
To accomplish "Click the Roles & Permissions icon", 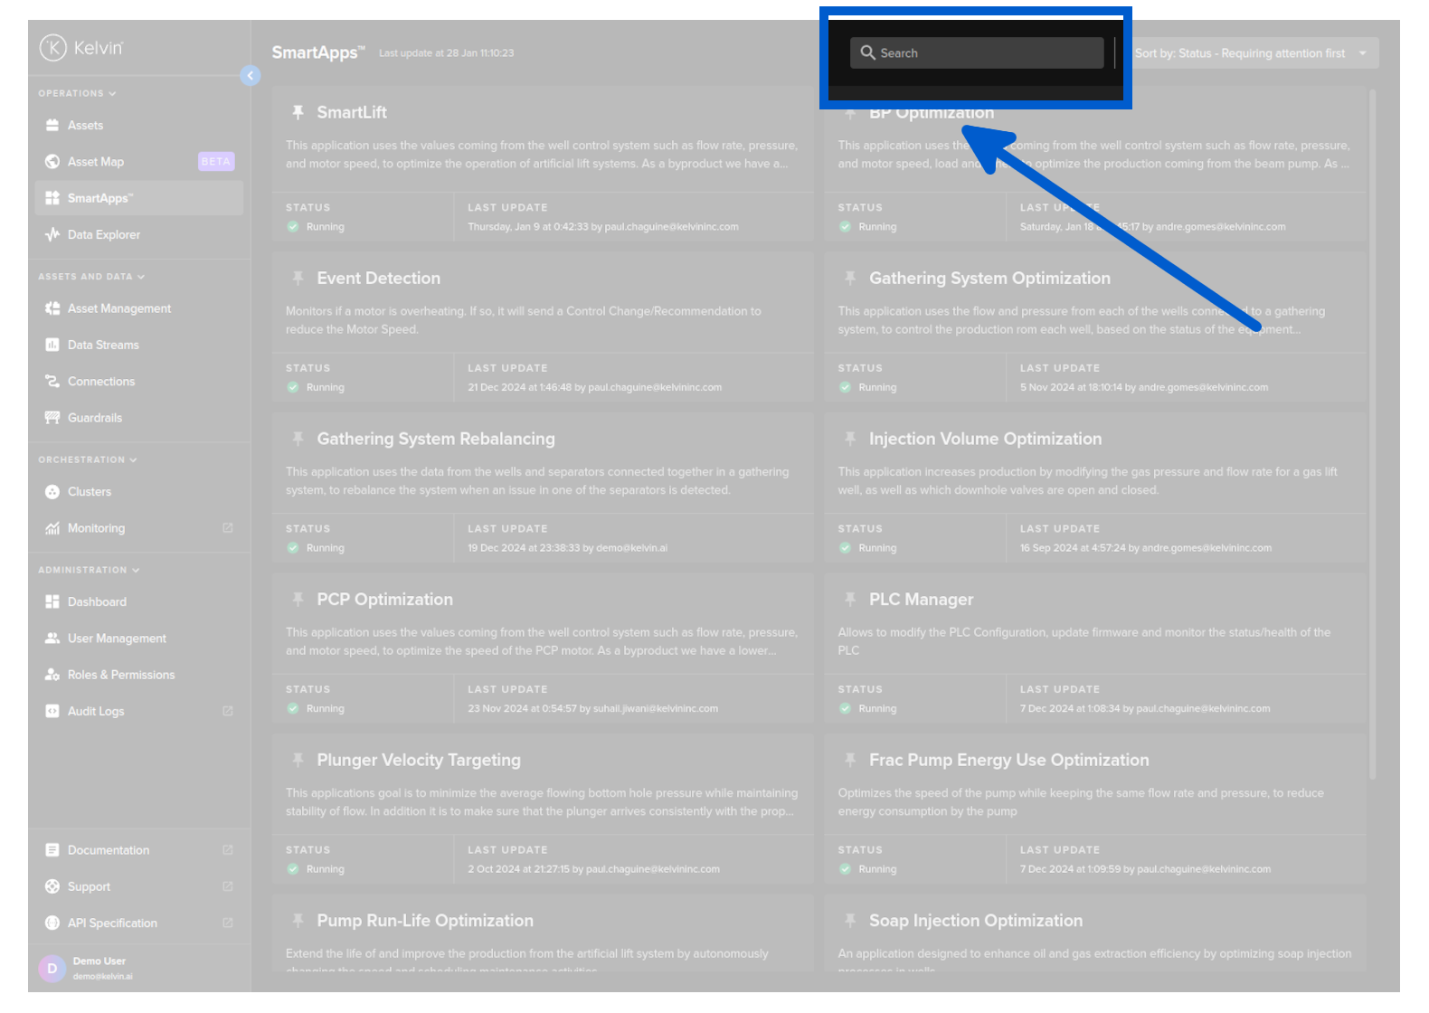I will [x=52, y=675].
